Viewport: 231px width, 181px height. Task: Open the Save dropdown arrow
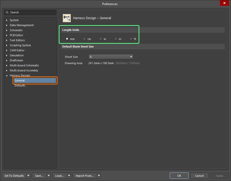tap(48, 176)
